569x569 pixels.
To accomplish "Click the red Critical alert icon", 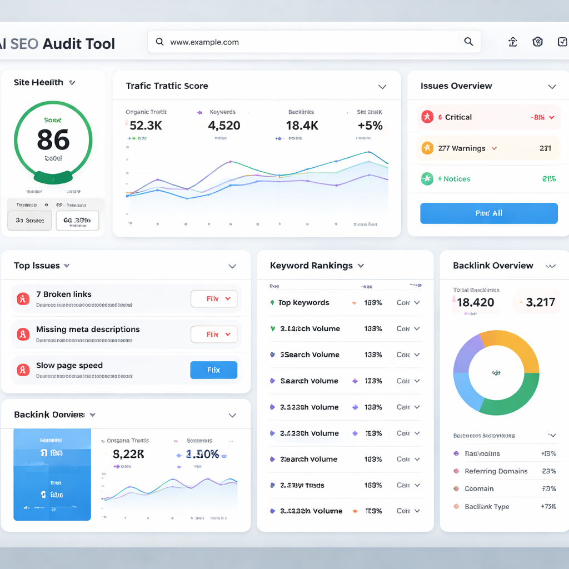I will pyautogui.click(x=428, y=117).
